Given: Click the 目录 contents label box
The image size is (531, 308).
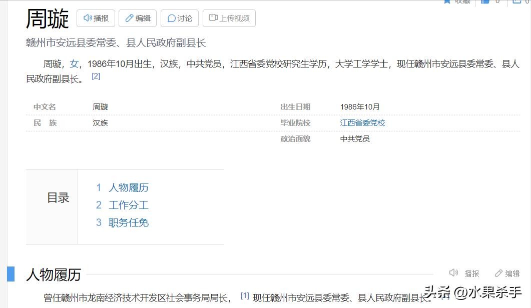Looking at the screenshot, I should [x=58, y=198].
